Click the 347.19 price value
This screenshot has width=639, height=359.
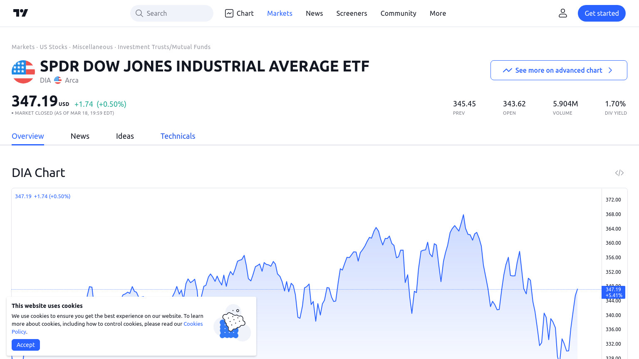tap(35, 101)
